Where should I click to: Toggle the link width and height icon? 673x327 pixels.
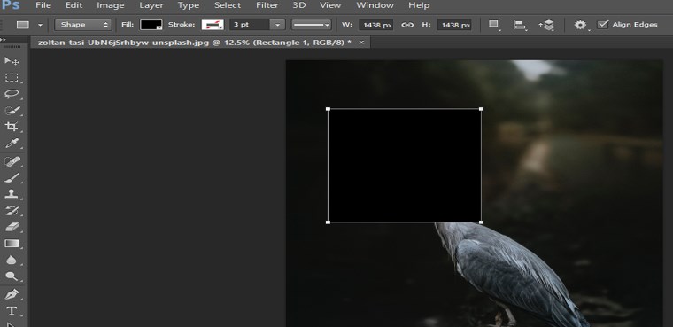[407, 25]
